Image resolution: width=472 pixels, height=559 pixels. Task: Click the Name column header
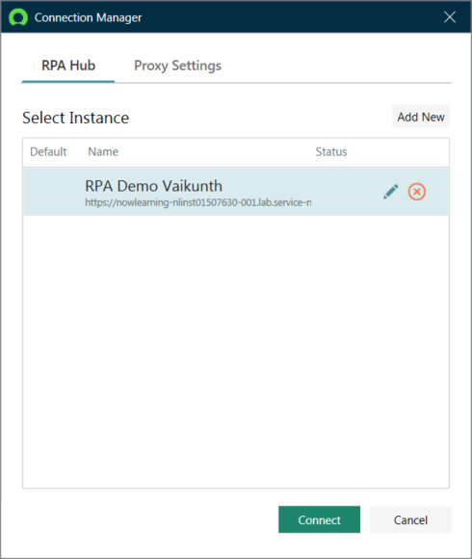(103, 152)
